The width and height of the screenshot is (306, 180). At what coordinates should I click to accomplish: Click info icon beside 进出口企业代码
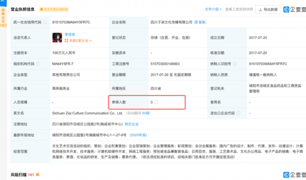click(x=238, y=113)
